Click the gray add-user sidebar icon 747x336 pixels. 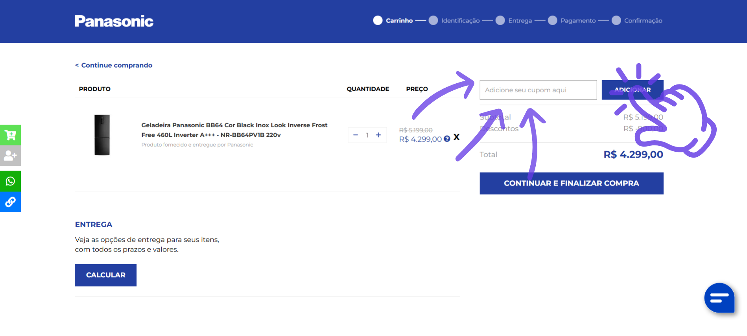[x=10, y=156]
